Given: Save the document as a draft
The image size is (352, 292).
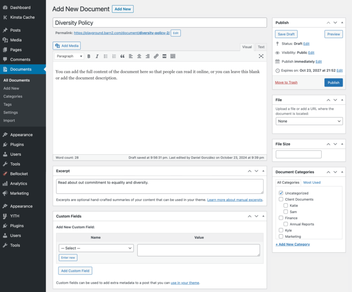Looking at the screenshot, I should pos(286,34).
